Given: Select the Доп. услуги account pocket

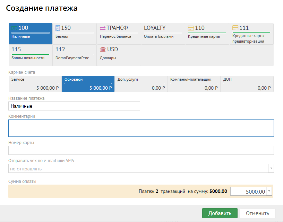Looking at the screenshot, I should [141, 84].
